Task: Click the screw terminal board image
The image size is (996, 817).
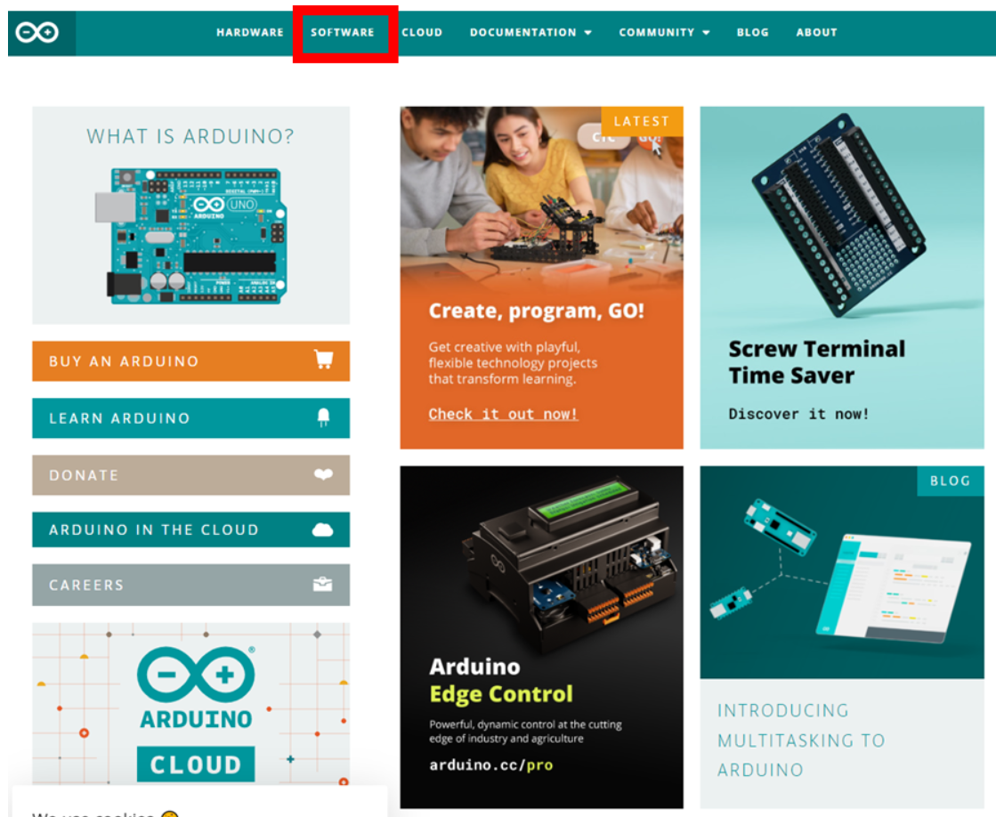Action: (839, 214)
